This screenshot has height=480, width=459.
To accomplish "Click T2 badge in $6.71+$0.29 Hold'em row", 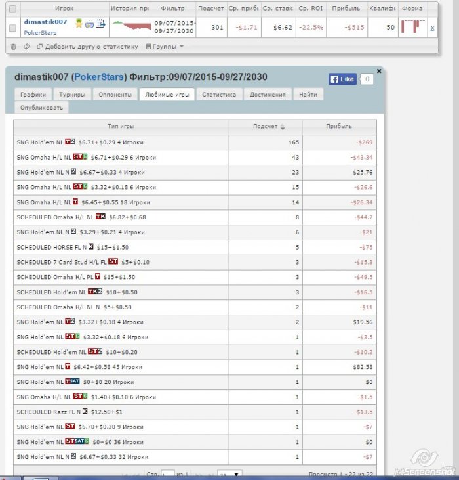I will point(70,141).
